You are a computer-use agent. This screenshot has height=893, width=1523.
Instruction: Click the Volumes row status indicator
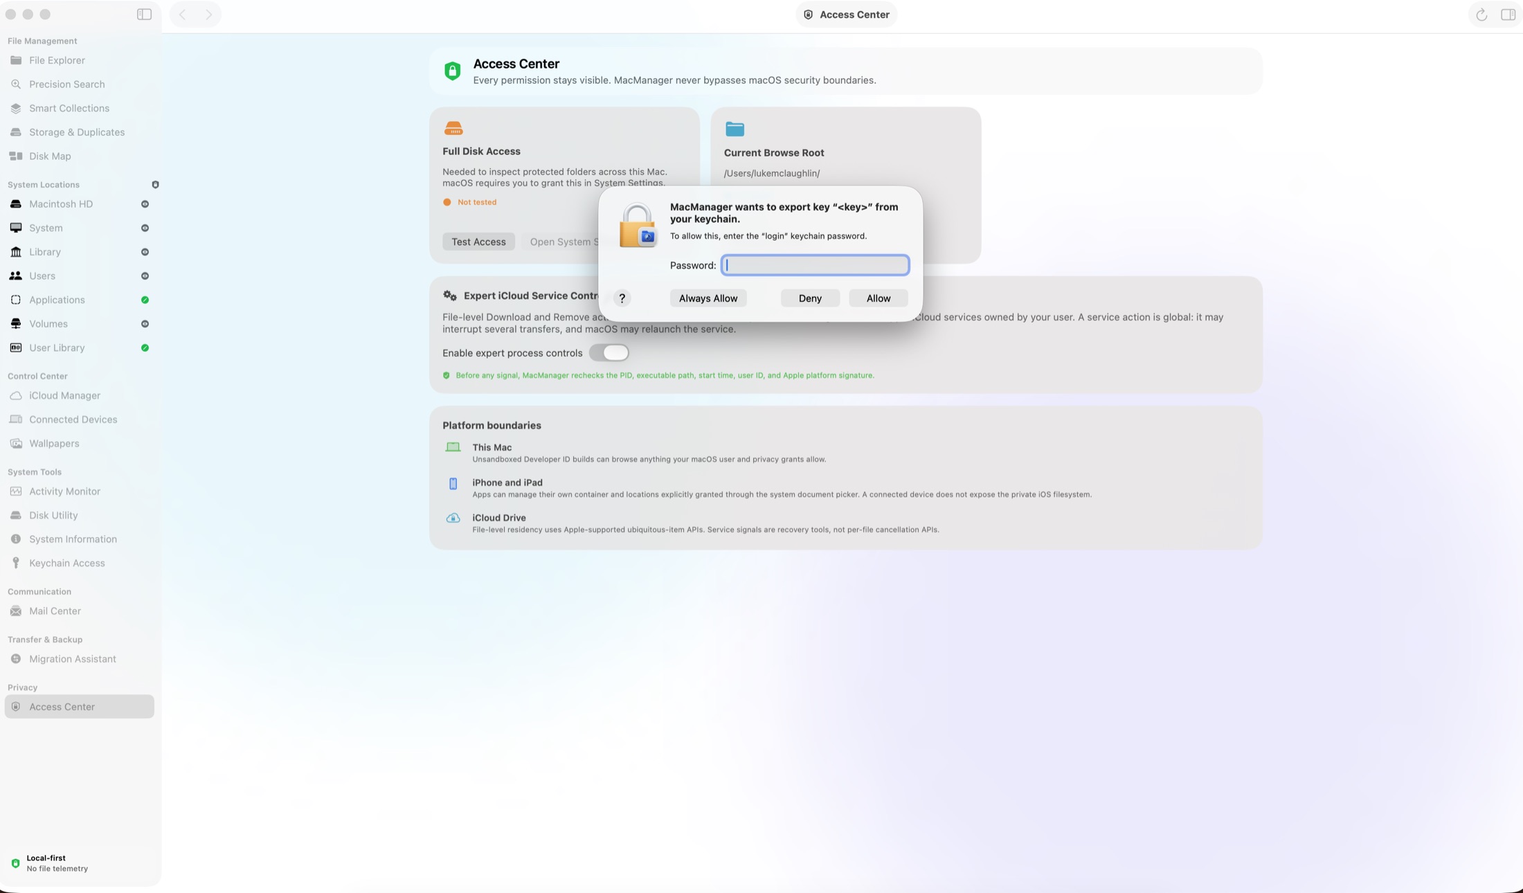[x=145, y=324]
